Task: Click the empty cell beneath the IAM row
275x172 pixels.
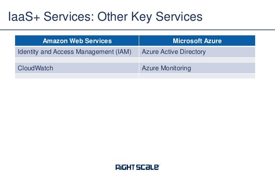Action: [x=77, y=60]
